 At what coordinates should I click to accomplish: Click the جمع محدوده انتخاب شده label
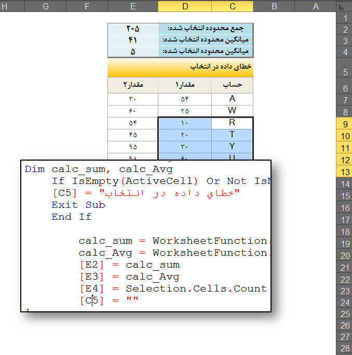[x=206, y=29]
